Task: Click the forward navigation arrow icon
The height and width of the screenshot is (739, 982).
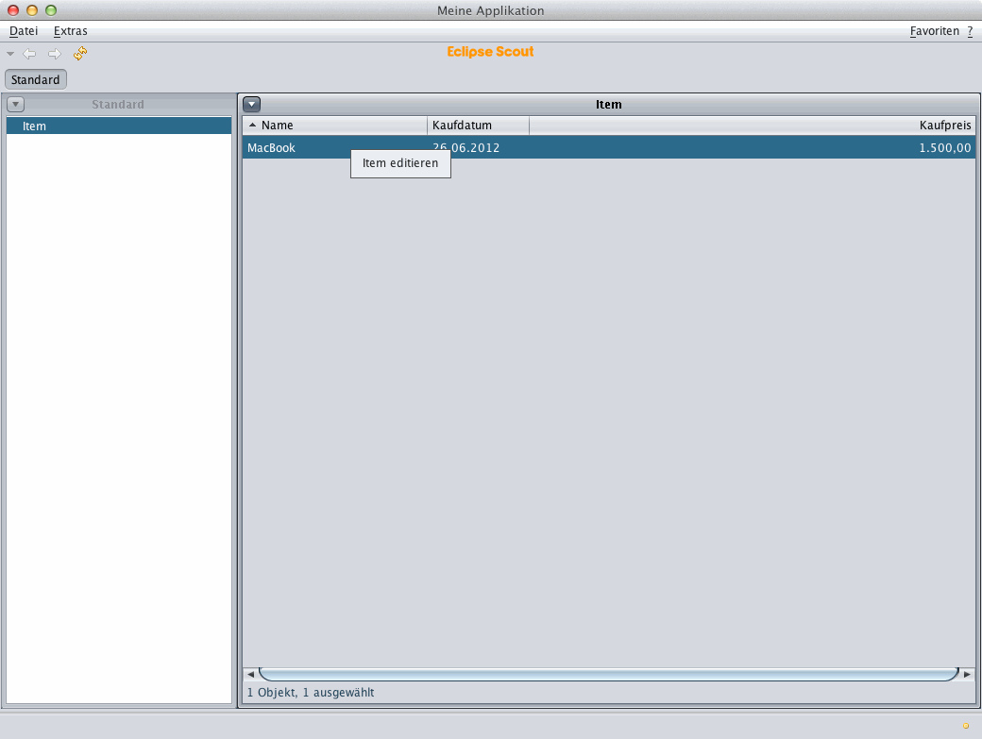Action: [54, 54]
